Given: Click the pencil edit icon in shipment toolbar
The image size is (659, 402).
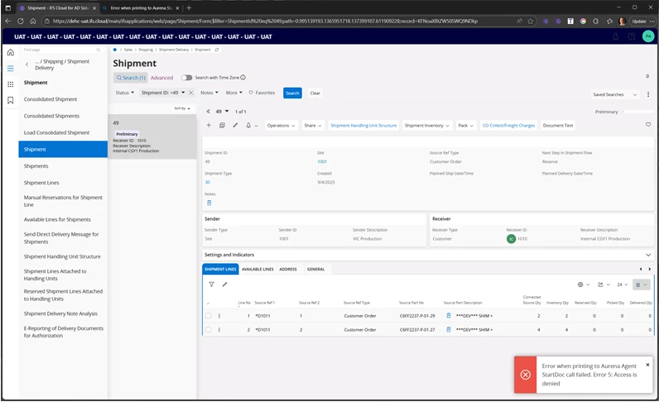Looking at the screenshot, I should click(x=235, y=126).
